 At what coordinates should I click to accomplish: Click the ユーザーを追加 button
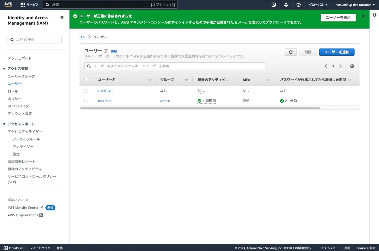337,52
